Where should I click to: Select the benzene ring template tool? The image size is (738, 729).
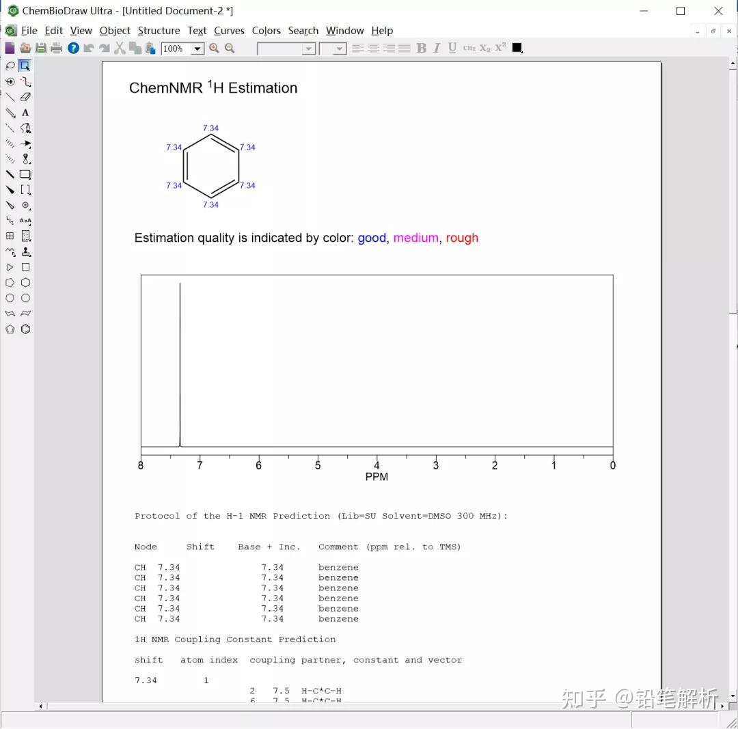coord(25,329)
